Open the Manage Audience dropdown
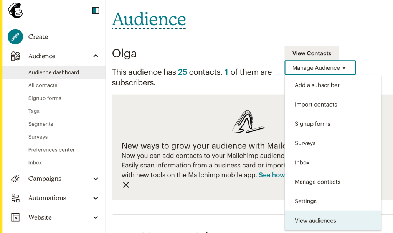 coord(320,67)
